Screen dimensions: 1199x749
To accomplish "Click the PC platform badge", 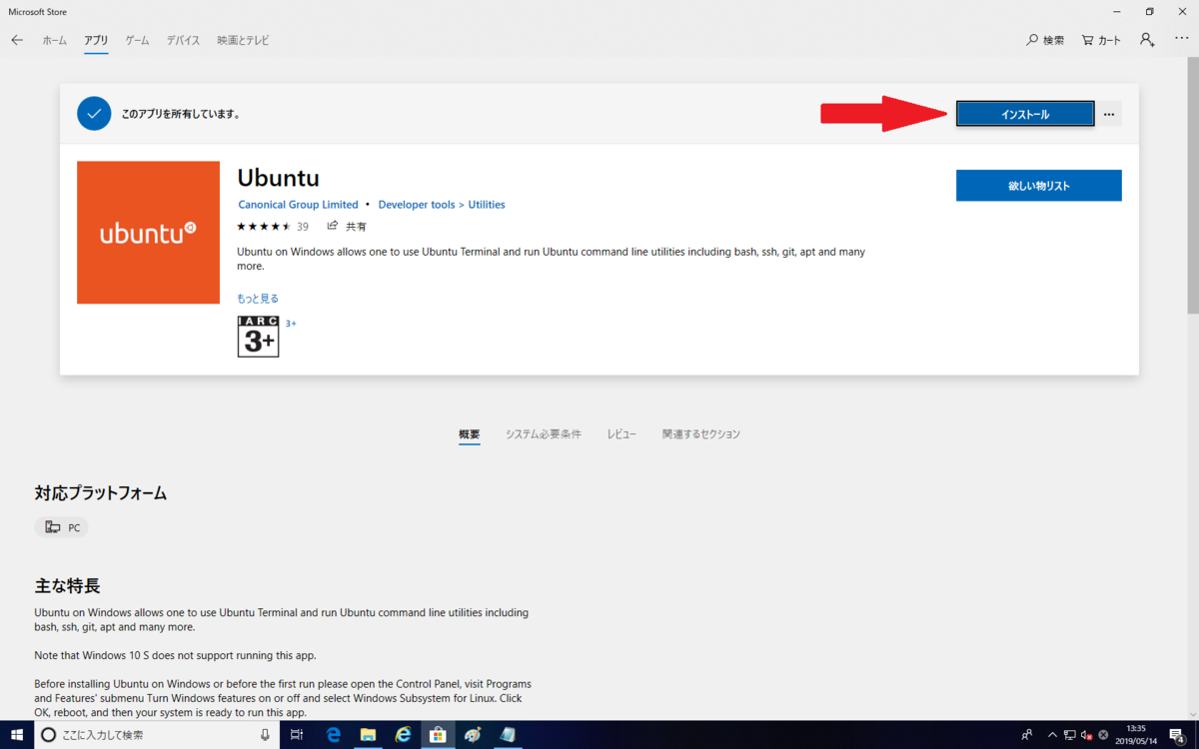I will tap(62, 527).
